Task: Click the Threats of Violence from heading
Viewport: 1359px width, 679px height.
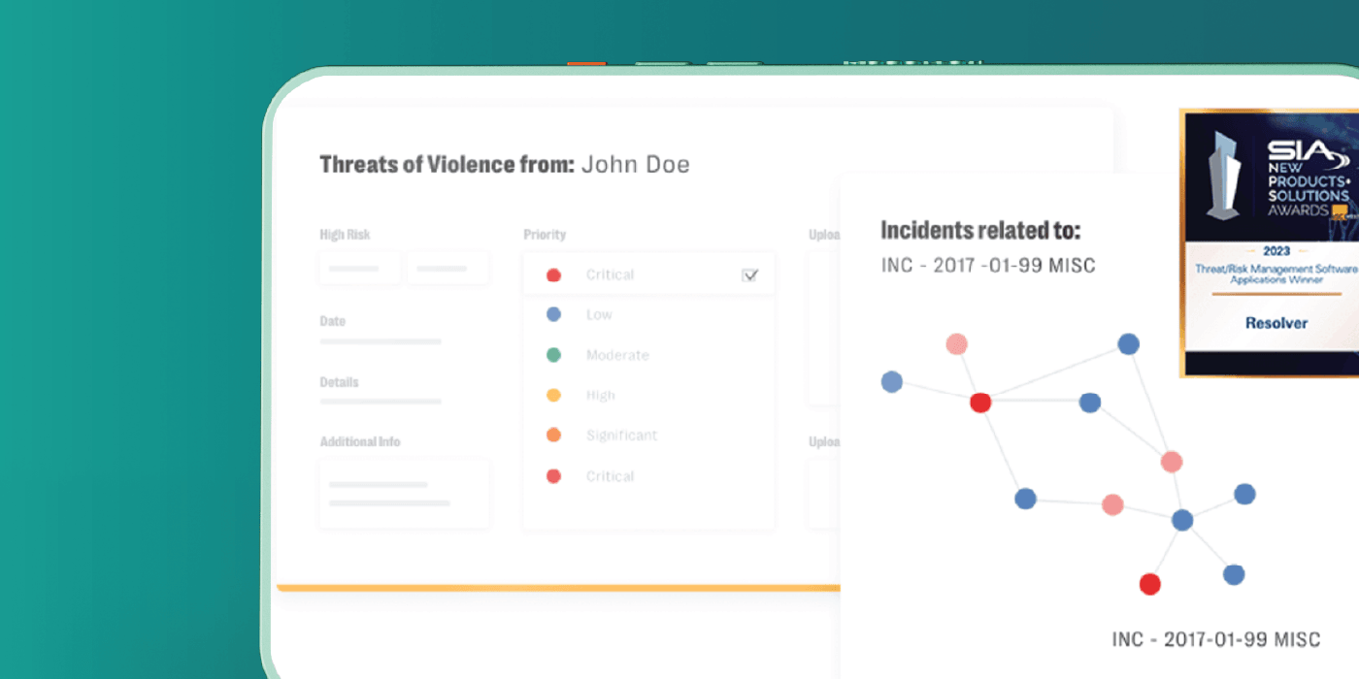Action: (447, 165)
